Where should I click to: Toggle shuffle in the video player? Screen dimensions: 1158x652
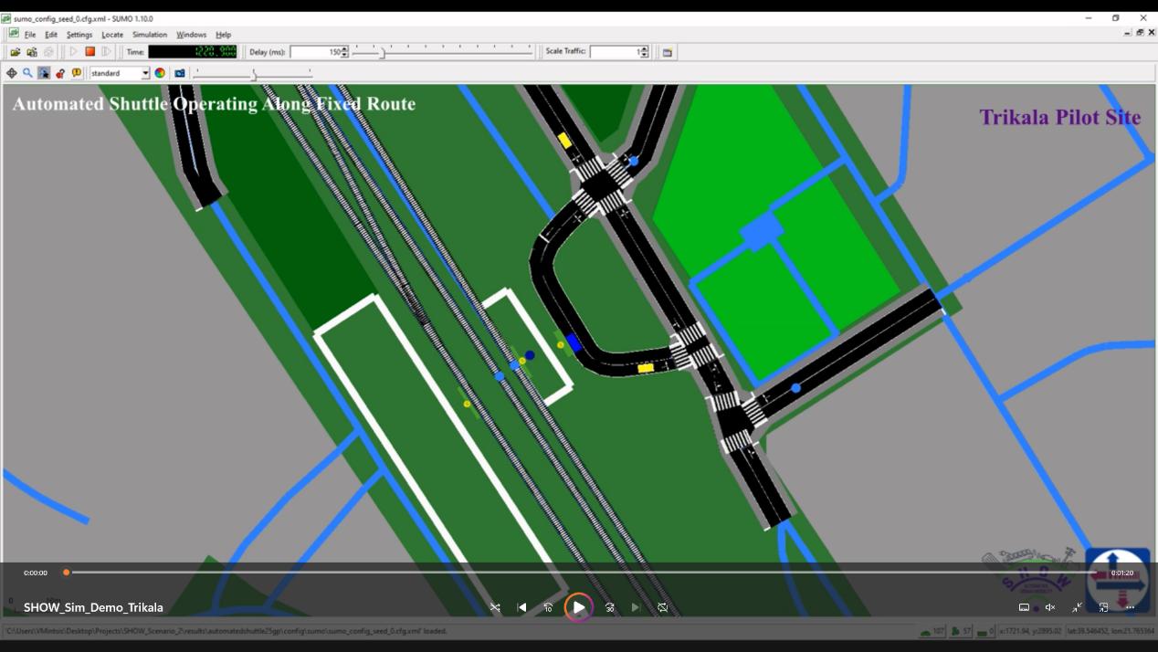pyautogui.click(x=495, y=607)
